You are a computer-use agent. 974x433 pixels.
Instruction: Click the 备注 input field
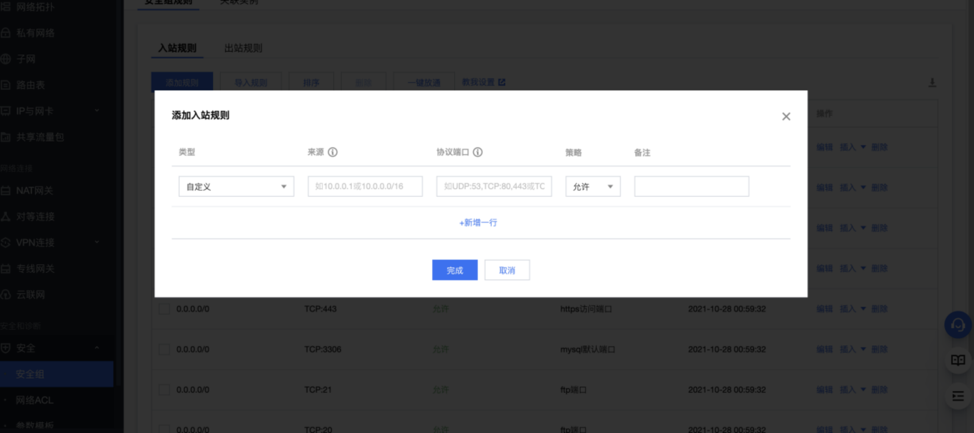tap(692, 186)
